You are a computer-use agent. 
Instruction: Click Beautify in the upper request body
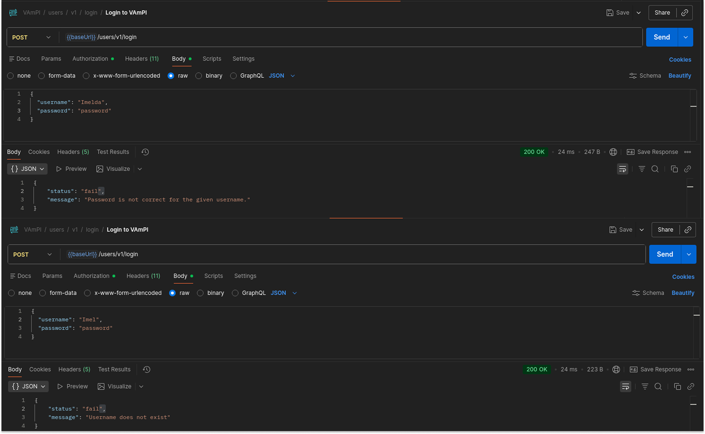pos(679,76)
